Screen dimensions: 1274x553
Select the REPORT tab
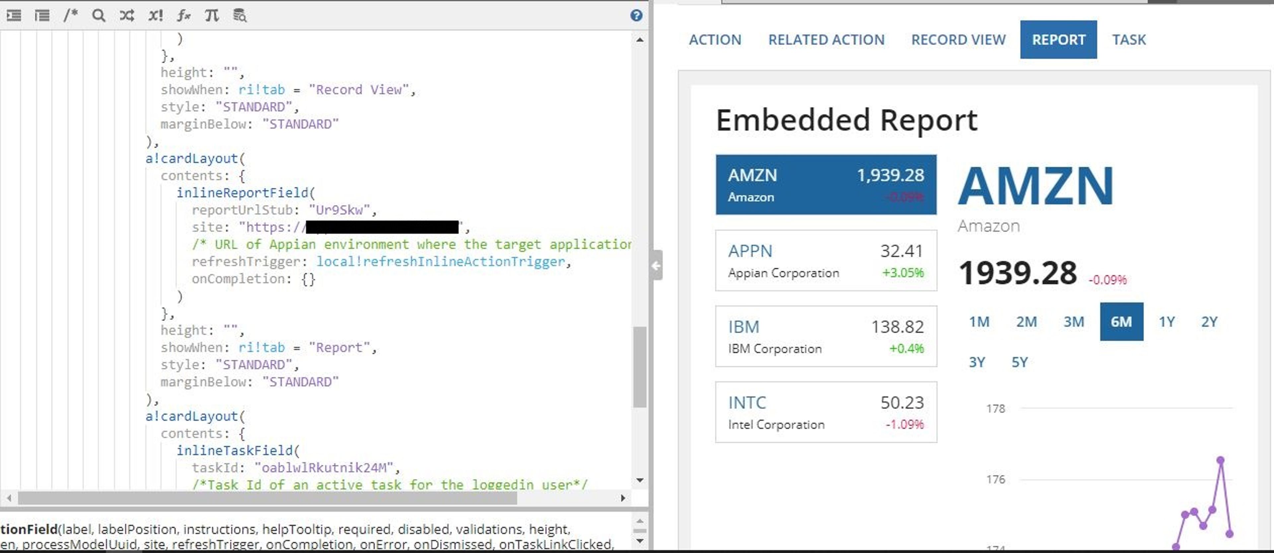tap(1058, 39)
